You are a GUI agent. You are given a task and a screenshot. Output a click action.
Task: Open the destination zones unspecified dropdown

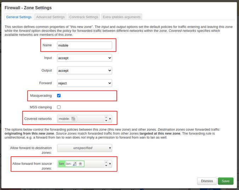point(85,148)
